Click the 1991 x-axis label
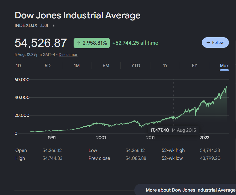This screenshot has height=195, width=236. click(x=52, y=138)
